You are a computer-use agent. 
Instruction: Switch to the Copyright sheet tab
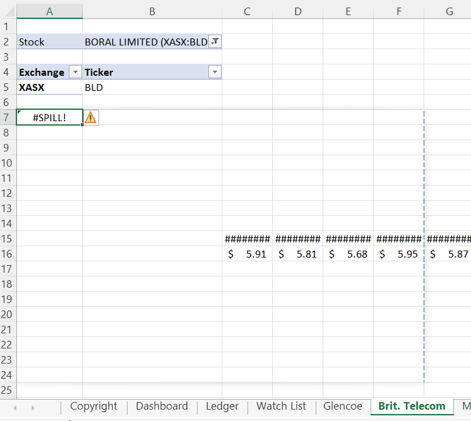point(93,406)
